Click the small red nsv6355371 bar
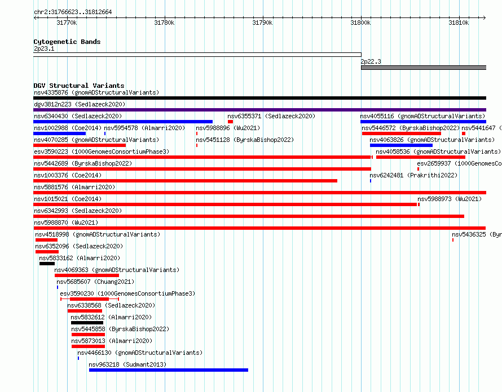The image size is (502, 392). pyautogui.click(x=230, y=122)
